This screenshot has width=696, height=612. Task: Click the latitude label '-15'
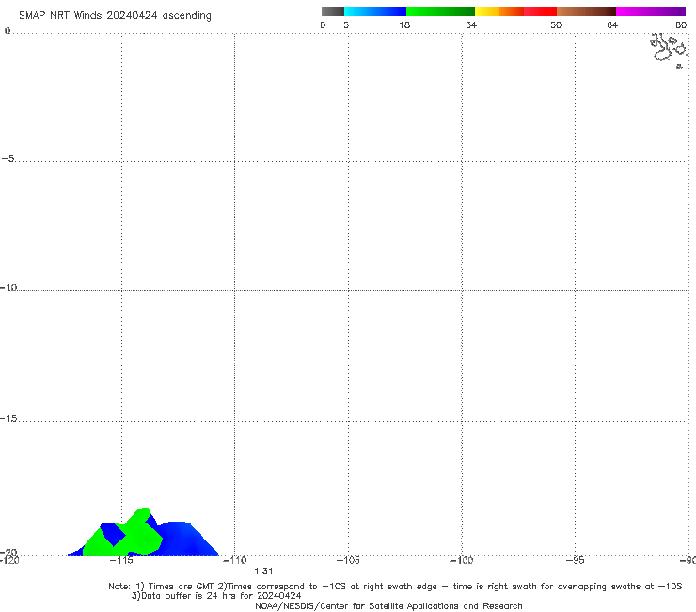(8, 418)
